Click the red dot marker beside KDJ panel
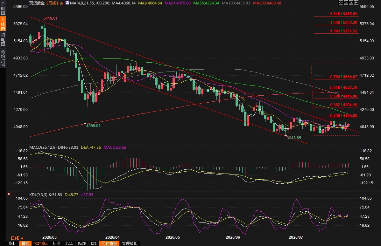 [9, 194]
